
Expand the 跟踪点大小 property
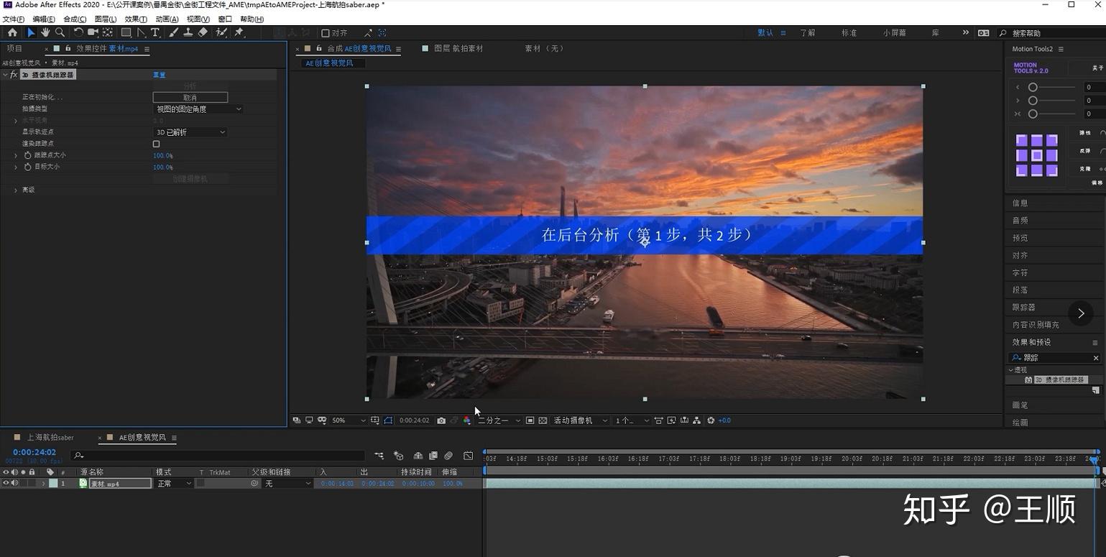[16, 155]
